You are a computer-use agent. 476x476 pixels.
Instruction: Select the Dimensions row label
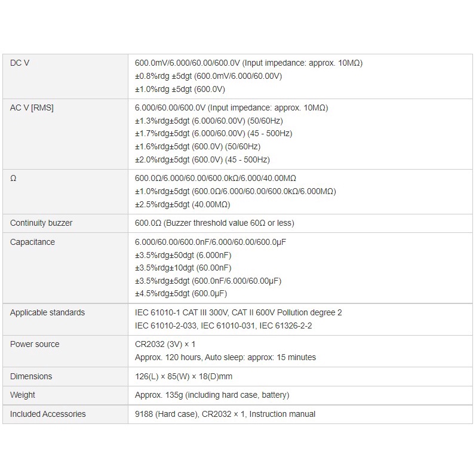click(x=31, y=376)
